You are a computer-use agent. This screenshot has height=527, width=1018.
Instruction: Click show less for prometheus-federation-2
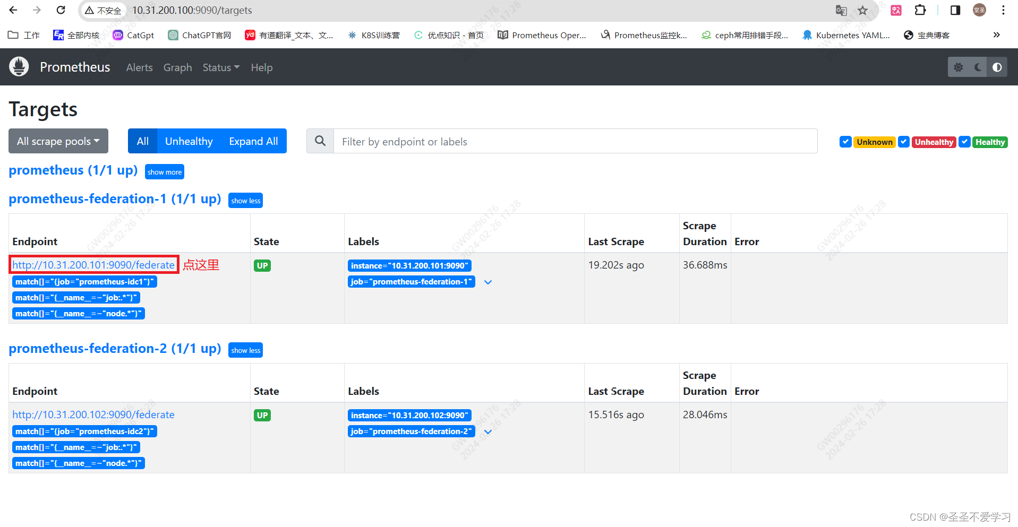246,350
